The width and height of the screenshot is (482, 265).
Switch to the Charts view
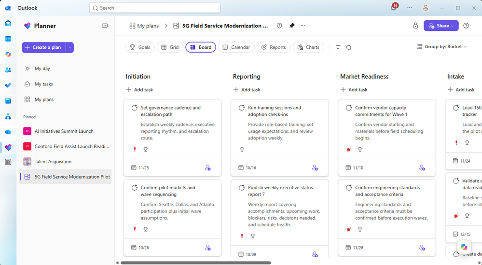[x=308, y=47]
